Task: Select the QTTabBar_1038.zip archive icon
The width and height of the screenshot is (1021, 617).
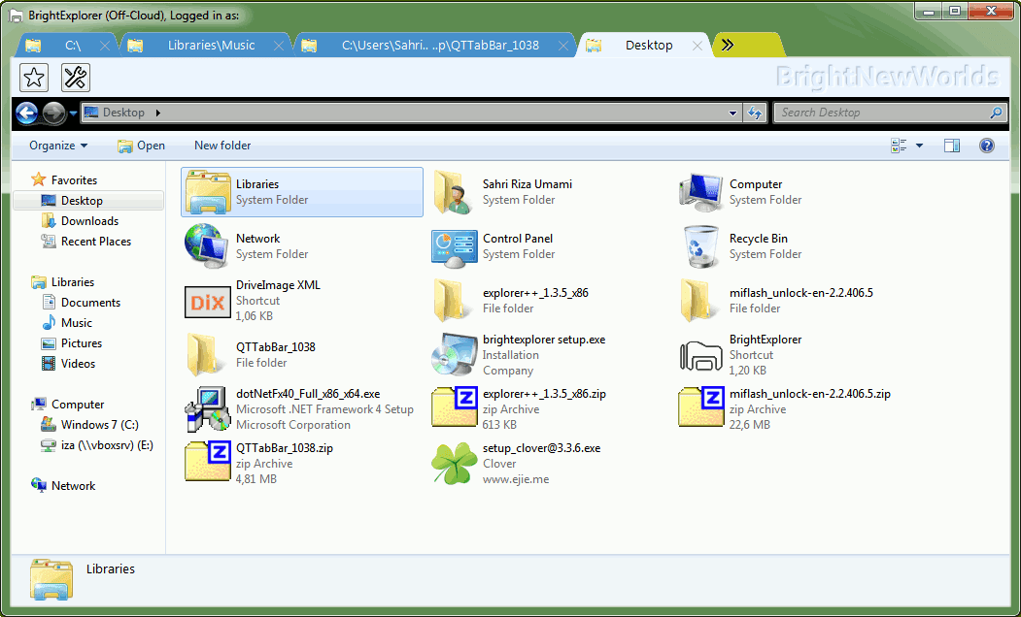Action: [x=208, y=462]
